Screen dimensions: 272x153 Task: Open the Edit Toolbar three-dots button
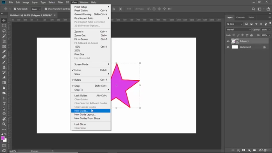coord(4,129)
